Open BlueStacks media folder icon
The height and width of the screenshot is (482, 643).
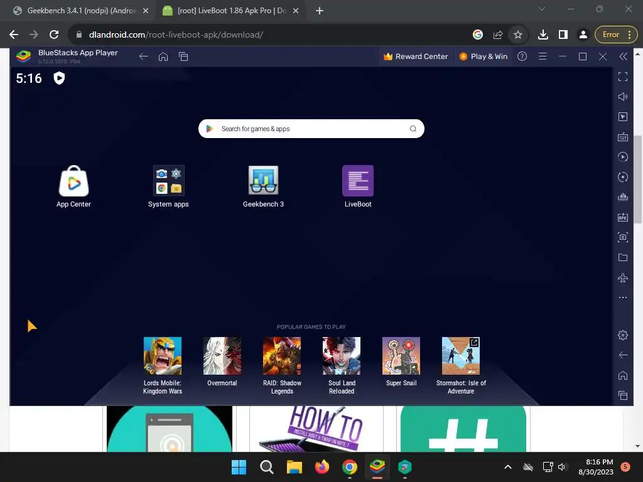pyautogui.click(x=622, y=257)
